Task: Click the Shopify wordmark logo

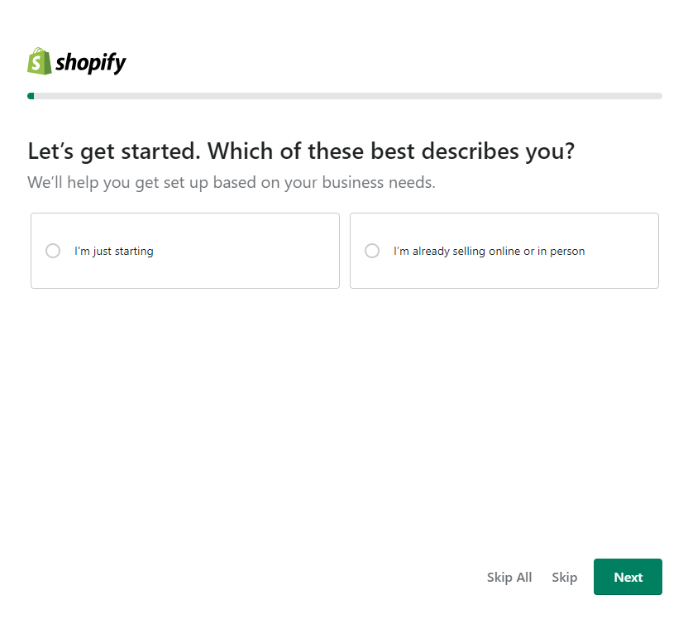Action: tap(89, 61)
